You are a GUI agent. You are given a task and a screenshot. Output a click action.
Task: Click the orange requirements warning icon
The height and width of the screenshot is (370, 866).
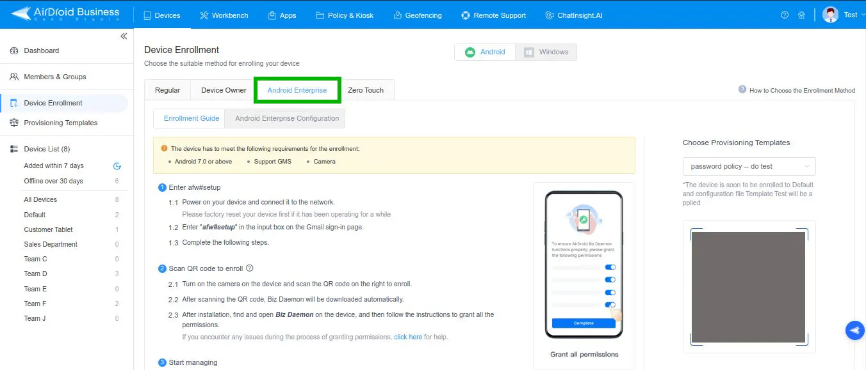[164, 148]
